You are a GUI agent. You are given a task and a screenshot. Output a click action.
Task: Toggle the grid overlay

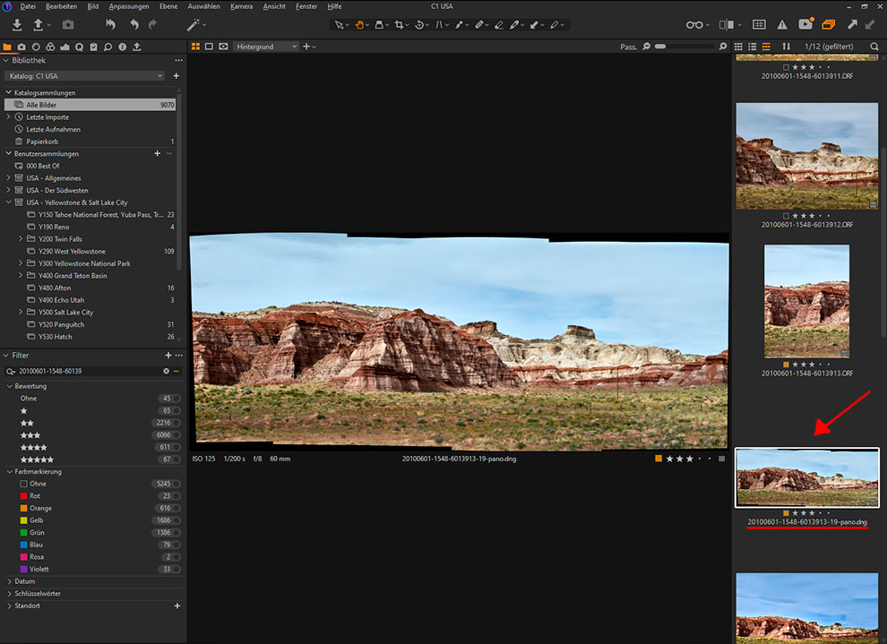click(x=759, y=24)
